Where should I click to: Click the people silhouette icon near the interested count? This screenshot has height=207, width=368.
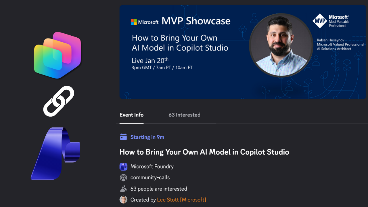pos(123,188)
